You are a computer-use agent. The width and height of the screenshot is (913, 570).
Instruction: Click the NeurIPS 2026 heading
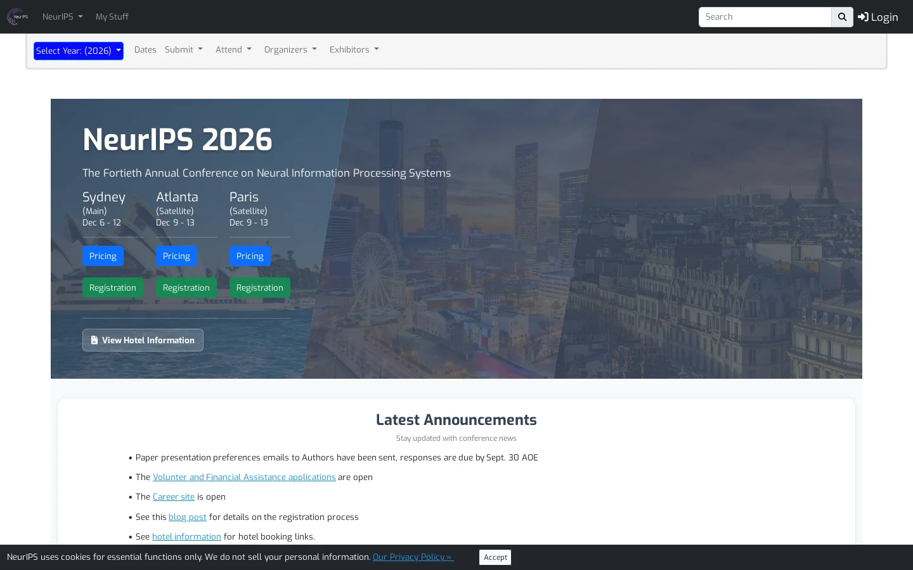(178, 139)
